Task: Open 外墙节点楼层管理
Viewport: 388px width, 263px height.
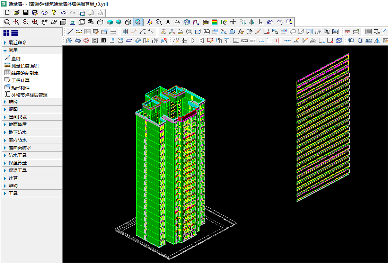Action: pos(26,95)
